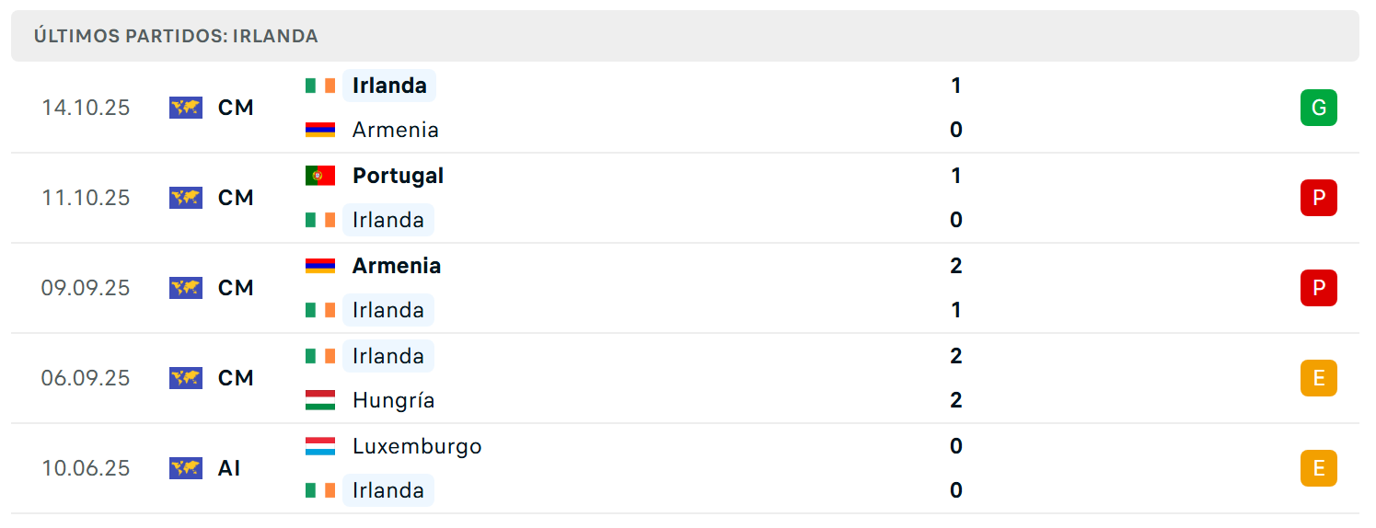The height and width of the screenshot is (528, 1376).
Task: Click the AI competition label
Action: (x=229, y=468)
